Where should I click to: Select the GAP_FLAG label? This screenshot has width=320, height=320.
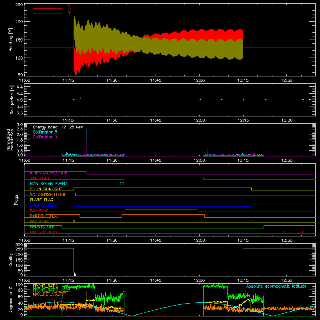[x=39, y=178]
